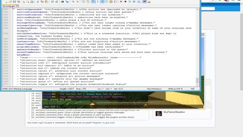
Task: Click the editor vertical scrollbar thumb
Action: pos(197,80)
